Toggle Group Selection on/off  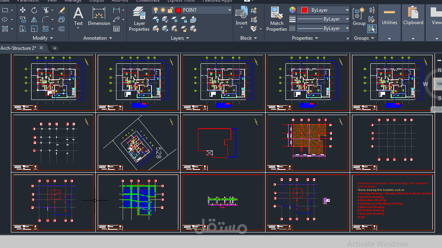[372, 29]
